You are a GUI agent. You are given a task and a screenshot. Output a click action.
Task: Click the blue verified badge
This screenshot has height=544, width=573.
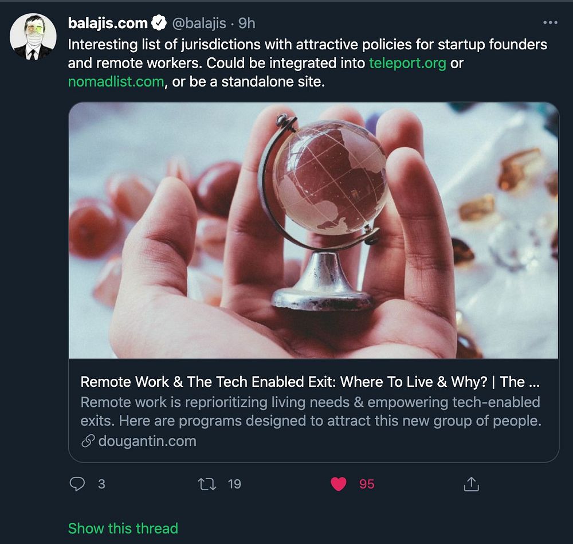pyautogui.click(x=159, y=23)
